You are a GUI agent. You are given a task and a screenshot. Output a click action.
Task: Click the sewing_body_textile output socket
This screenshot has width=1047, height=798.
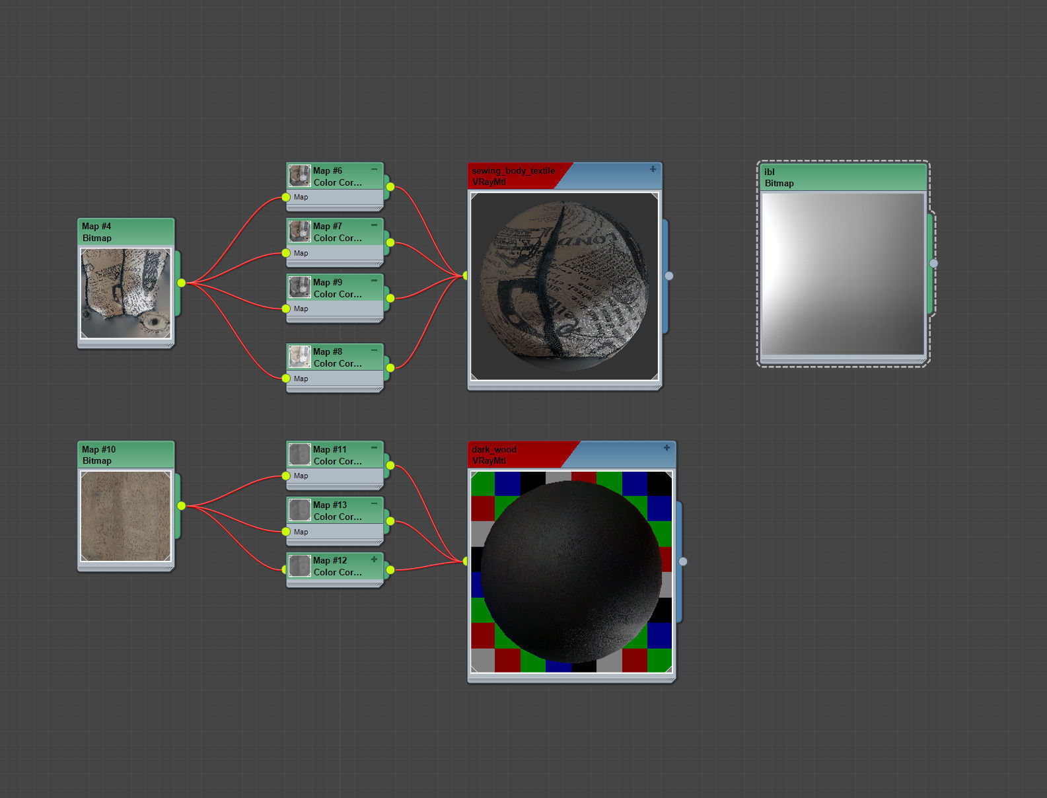669,276
